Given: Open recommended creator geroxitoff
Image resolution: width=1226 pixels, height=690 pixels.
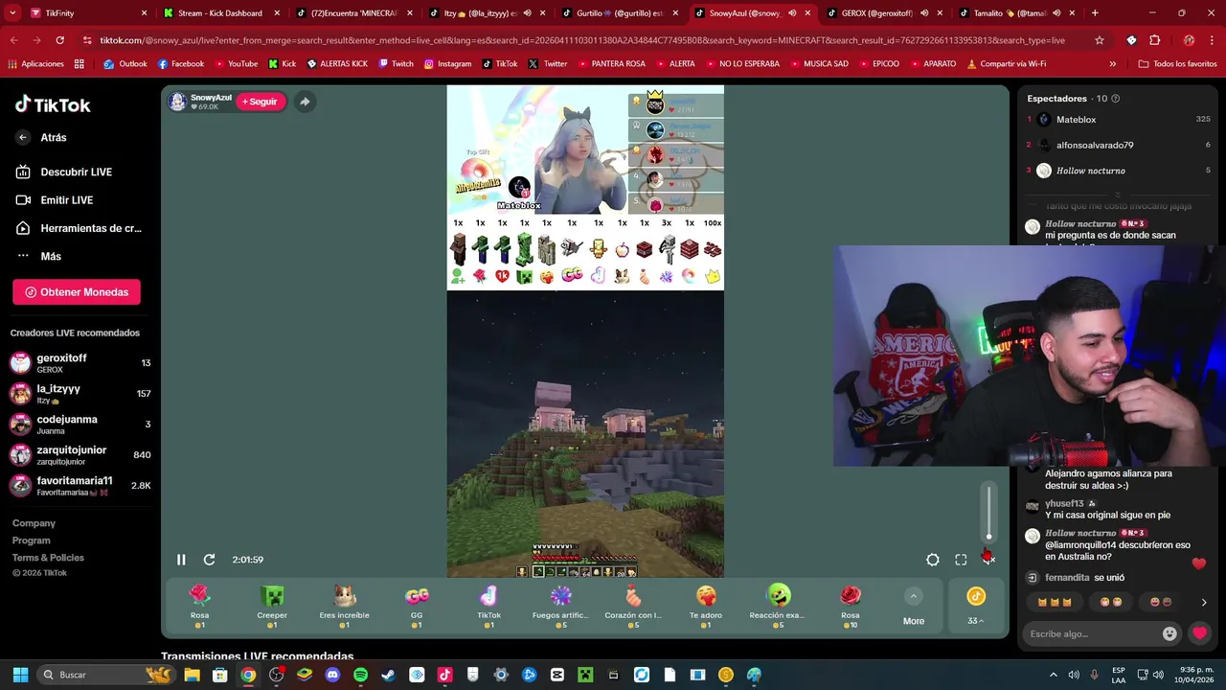Looking at the screenshot, I should click(x=79, y=363).
